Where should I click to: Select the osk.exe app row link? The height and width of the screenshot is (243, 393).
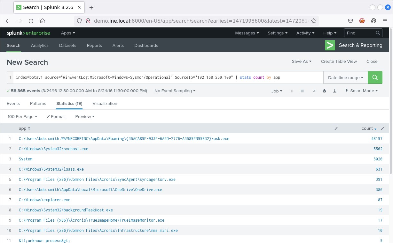tap(124, 139)
